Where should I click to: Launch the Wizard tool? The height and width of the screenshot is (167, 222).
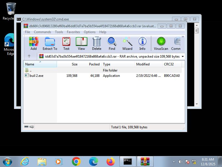127,43
